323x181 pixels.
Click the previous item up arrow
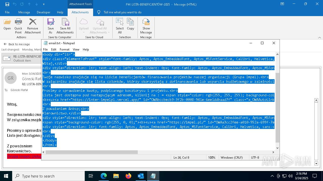tap(29, 4)
